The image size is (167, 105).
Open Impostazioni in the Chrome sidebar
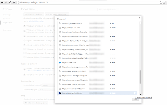(8, 23)
